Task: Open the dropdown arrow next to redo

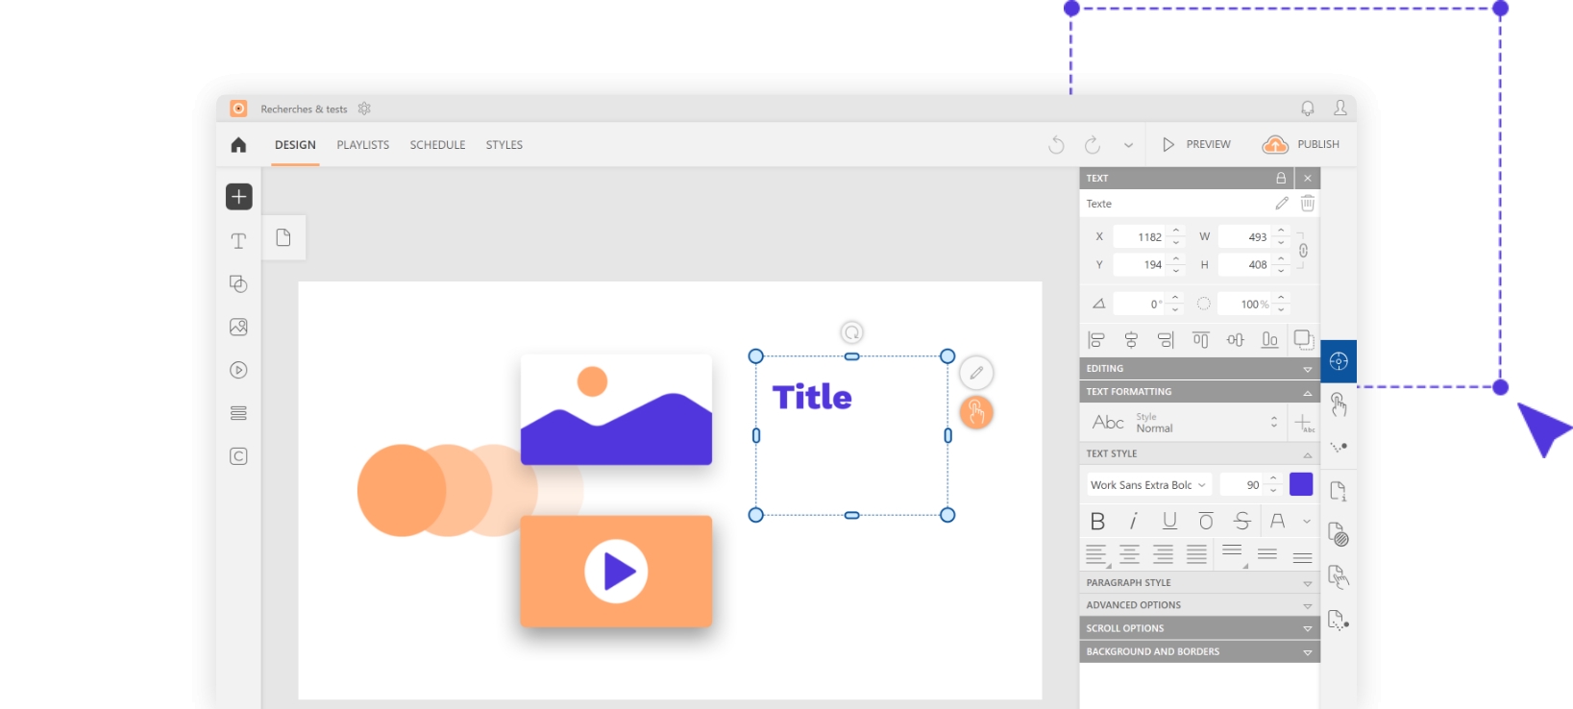Action: click(x=1128, y=146)
